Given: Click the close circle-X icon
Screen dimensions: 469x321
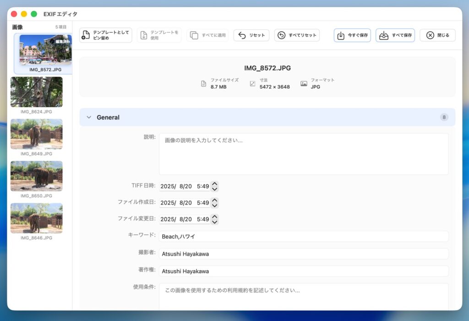Looking at the screenshot, I should [430, 35].
